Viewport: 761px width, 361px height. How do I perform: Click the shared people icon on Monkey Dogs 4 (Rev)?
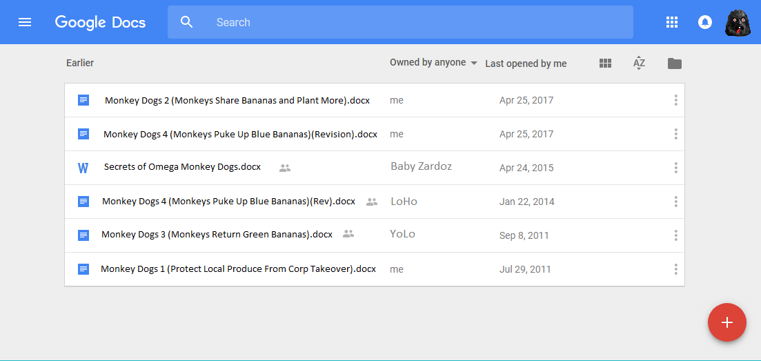point(372,202)
